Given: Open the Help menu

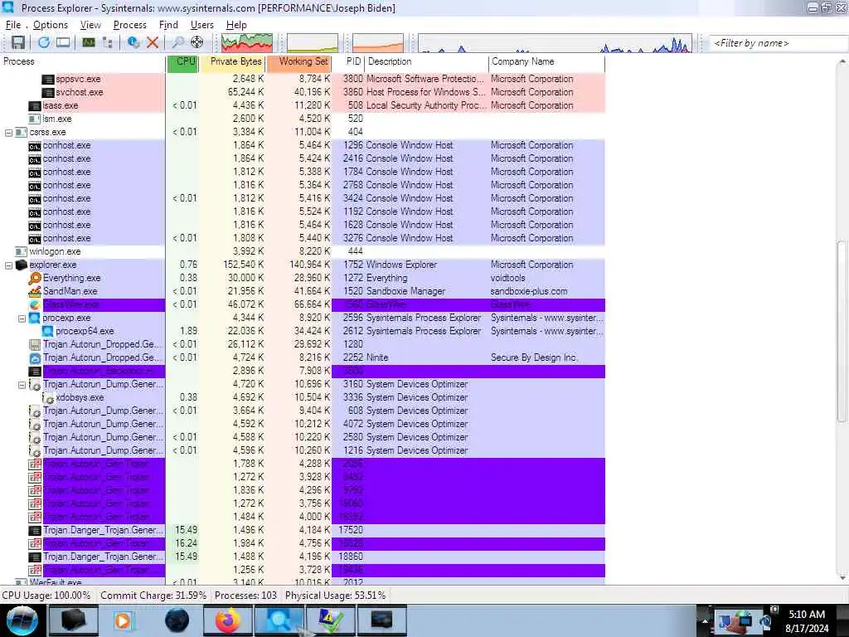Looking at the screenshot, I should [x=236, y=25].
